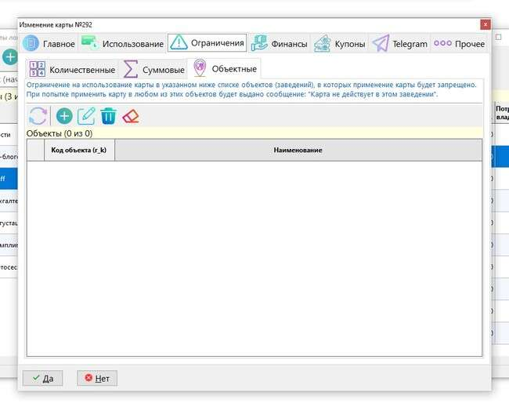This screenshot has height=403, width=509.
Task: Add a new object with the plus icon
Action: point(63,116)
